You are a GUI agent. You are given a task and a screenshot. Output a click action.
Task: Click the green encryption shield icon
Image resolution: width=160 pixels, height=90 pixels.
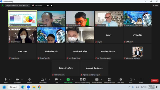click(x=2, y=5)
